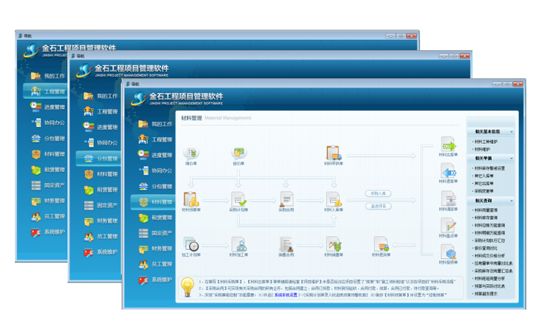This screenshot has width=536, height=332.
Task: Open the 材料盘点单 icon
Action: 448,225
